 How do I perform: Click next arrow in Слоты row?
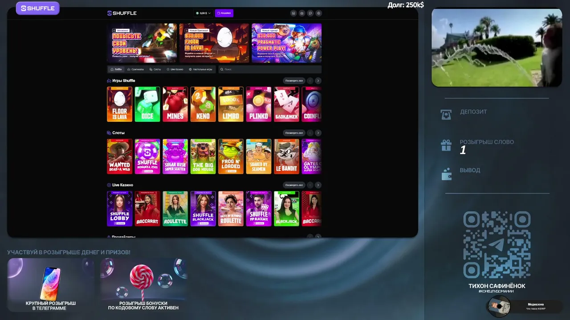tap(318, 133)
